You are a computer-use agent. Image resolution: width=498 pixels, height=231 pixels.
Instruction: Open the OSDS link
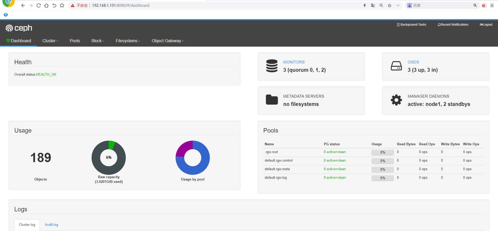click(x=413, y=62)
